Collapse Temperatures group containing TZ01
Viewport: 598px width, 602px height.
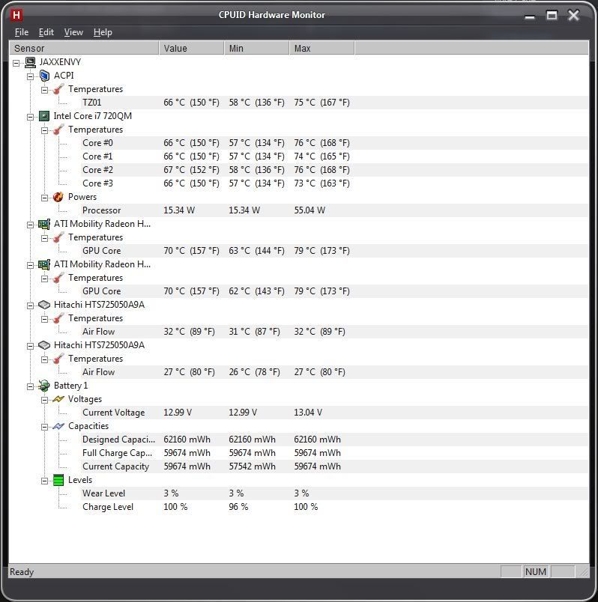pyautogui.click(x=44, y=90)
